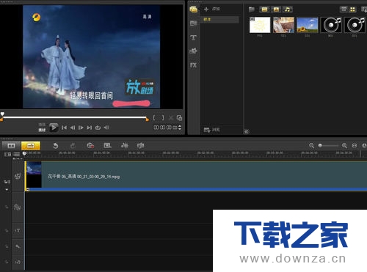
Task: Click the orange trim-end marker on scrubber
Action: pos(147,120)
